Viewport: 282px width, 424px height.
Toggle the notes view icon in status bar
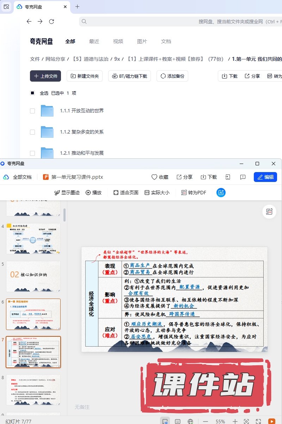click(x=178, y=422)
